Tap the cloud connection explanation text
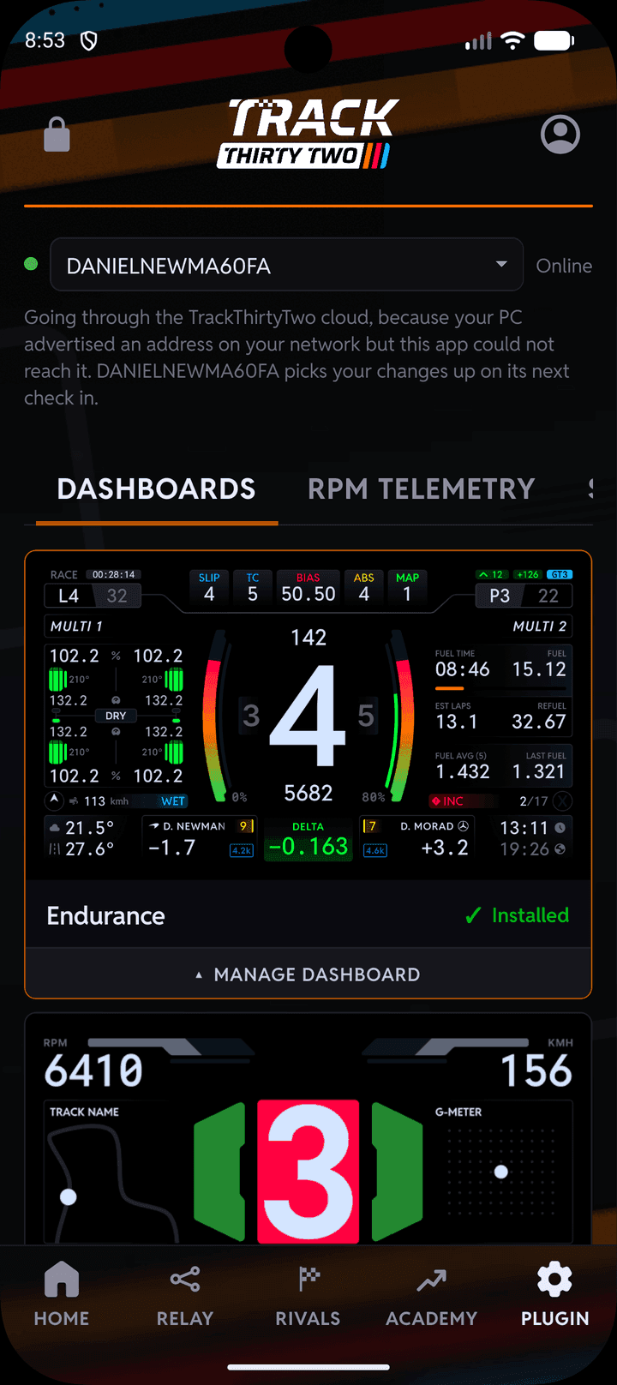Screen dimensions: 617x1385 pyautogui.click(x=297, y=357)
